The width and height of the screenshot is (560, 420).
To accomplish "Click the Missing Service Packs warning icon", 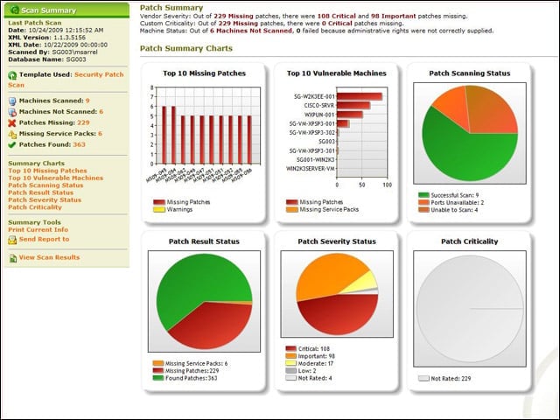I will [x=12, y=134].
